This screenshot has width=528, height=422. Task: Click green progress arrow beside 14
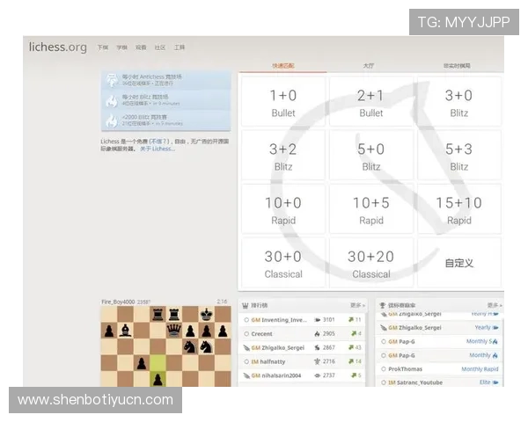351,361
